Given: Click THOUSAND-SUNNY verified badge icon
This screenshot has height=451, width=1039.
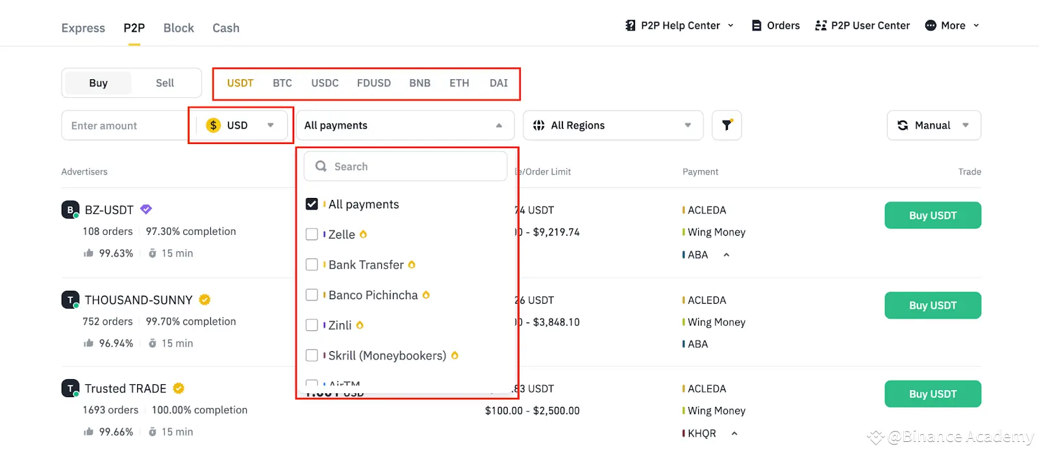Looking at the screenshot, I should [x=205, y=299].
